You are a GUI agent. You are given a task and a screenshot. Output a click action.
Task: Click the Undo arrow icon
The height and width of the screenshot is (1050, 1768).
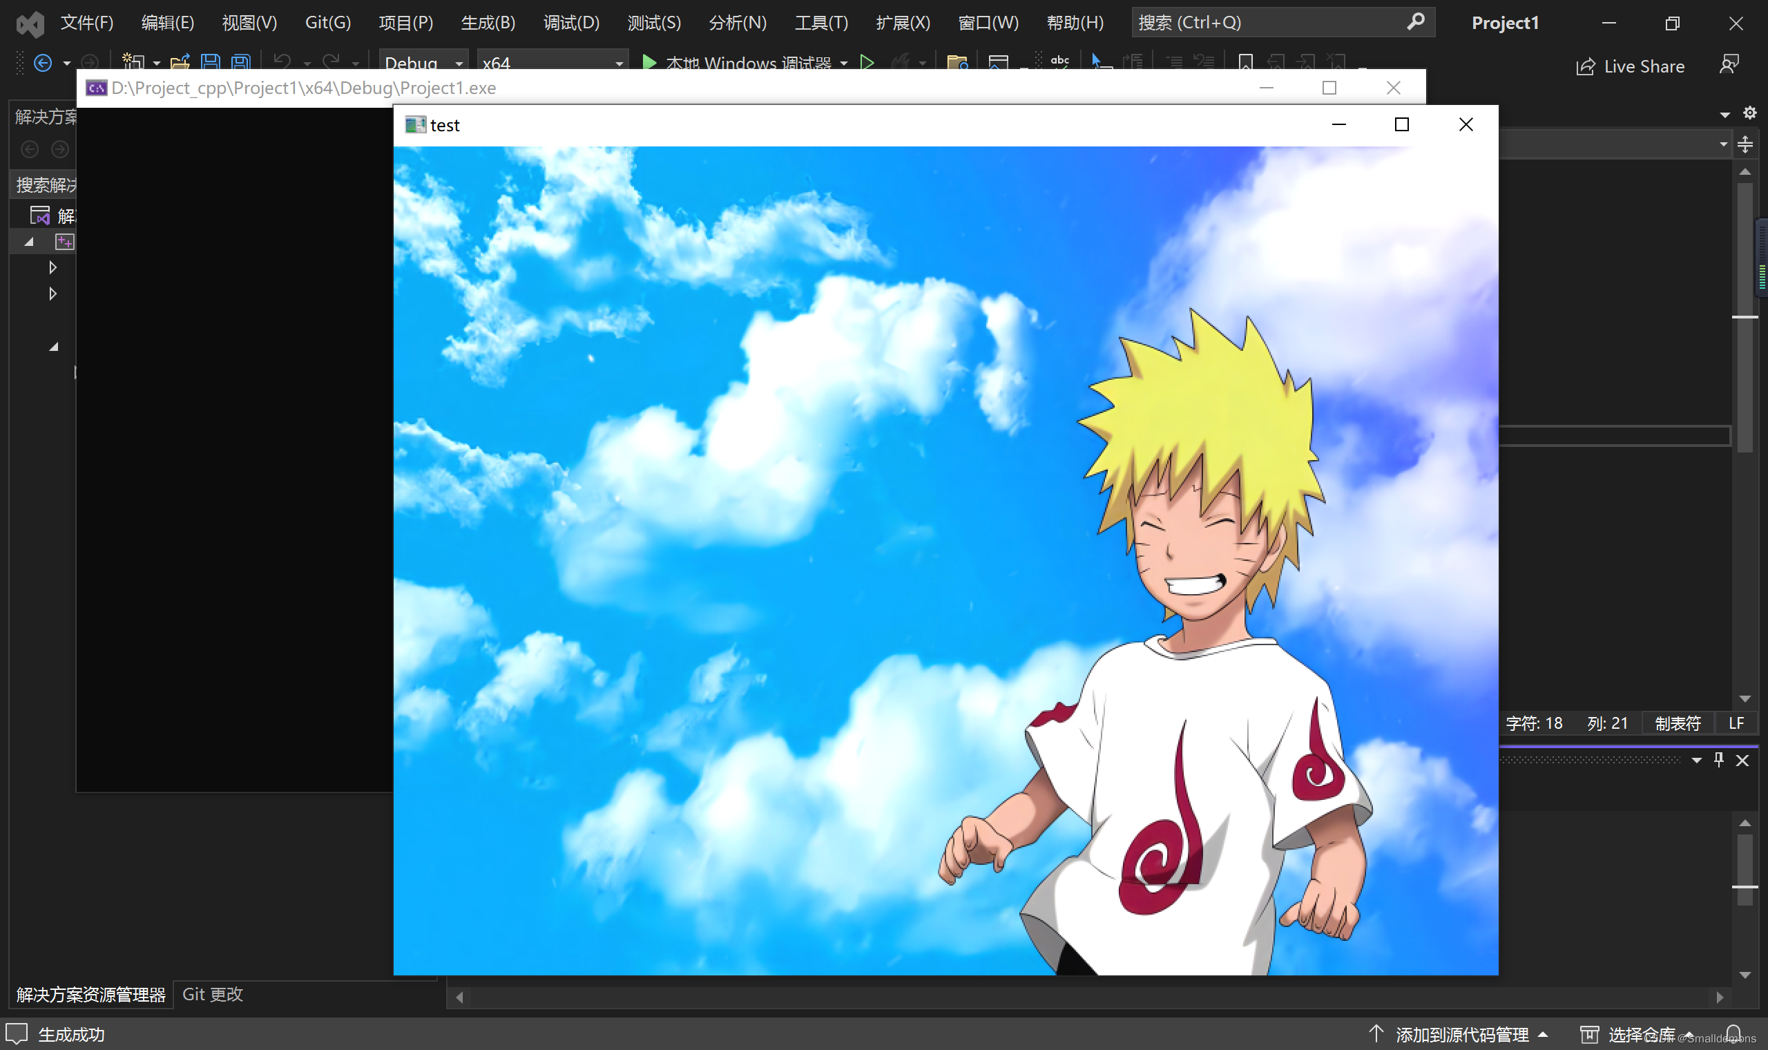coord(282,63)
